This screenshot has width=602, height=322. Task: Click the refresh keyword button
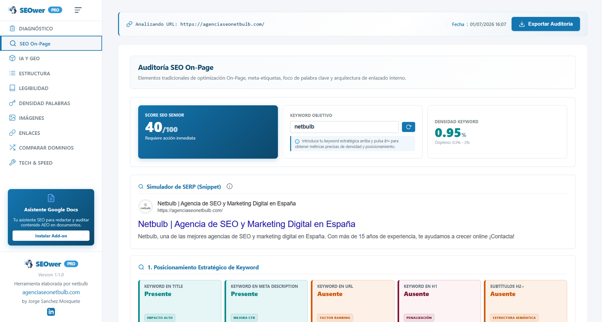click(408, 127)
